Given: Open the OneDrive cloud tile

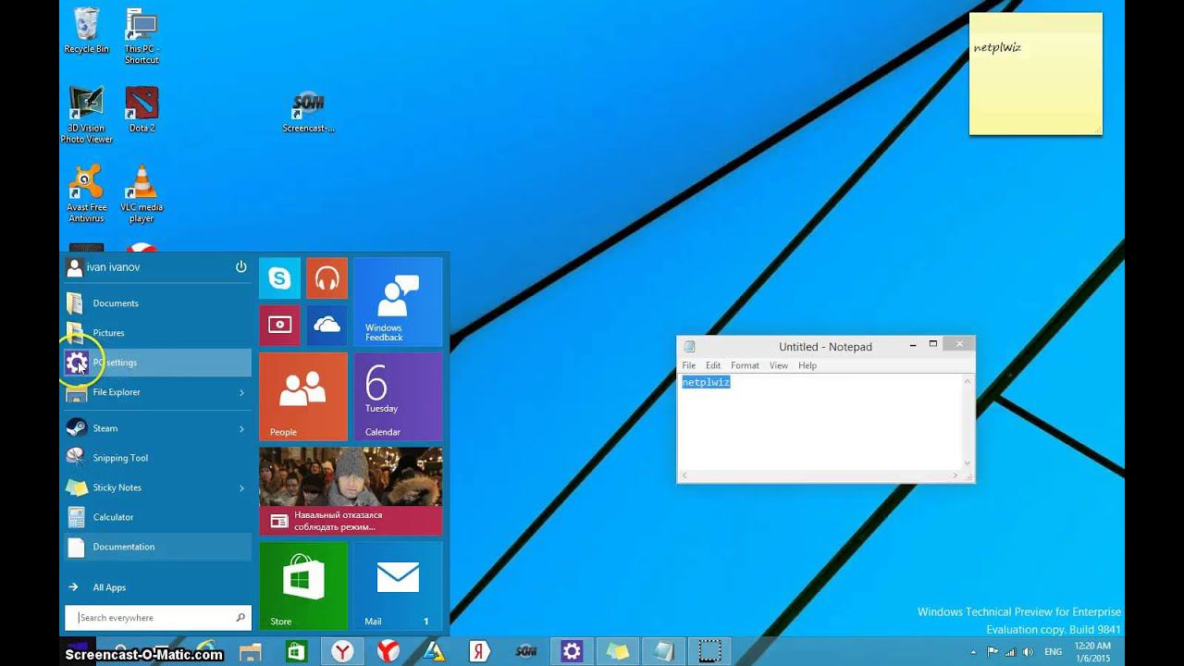Looking at the screenshot, I should (327, 325).
